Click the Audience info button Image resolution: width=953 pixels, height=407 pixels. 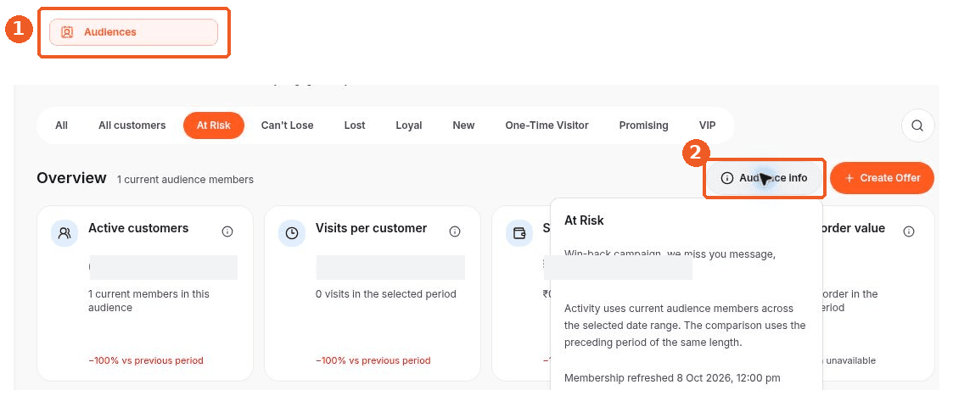[764, 178]
